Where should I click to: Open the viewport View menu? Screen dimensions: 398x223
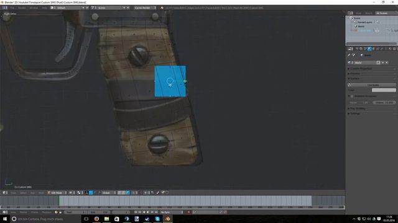click(13, 193)
